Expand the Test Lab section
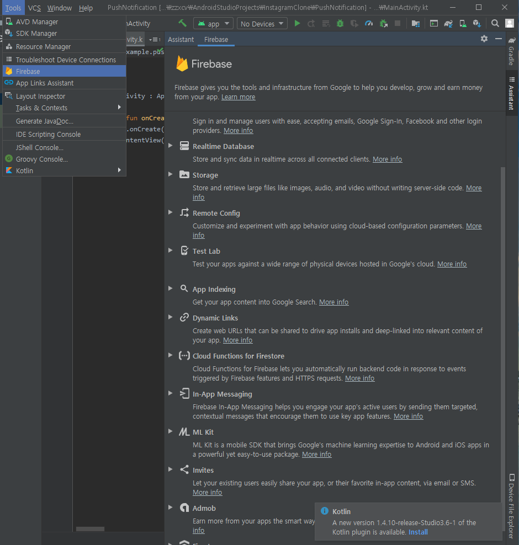This screenshot has height=545, width=519. tap(171, 250)
